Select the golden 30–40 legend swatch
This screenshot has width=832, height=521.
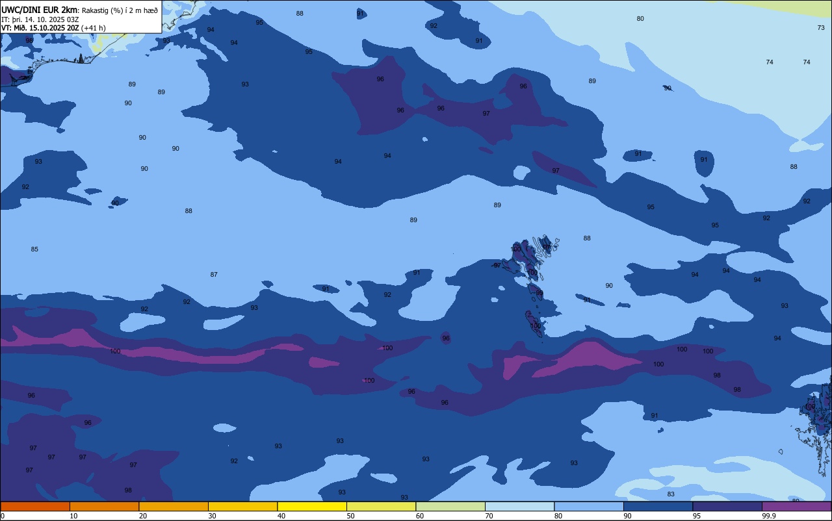click(x=242, y=506)
